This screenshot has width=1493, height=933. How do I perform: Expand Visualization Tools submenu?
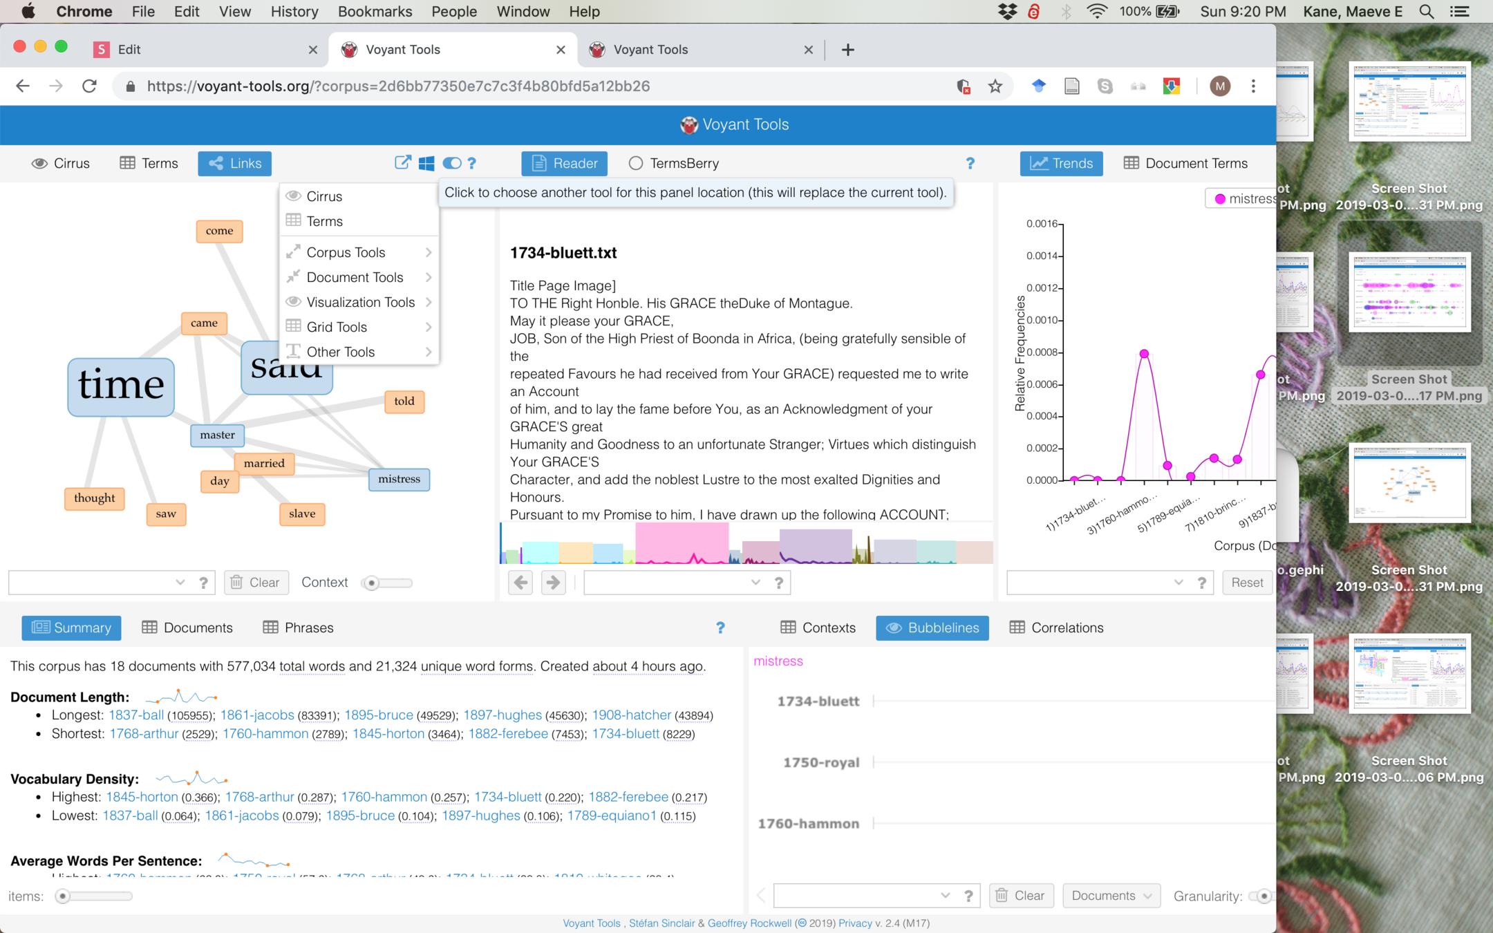pyautogui.click(x=361, y=302)
